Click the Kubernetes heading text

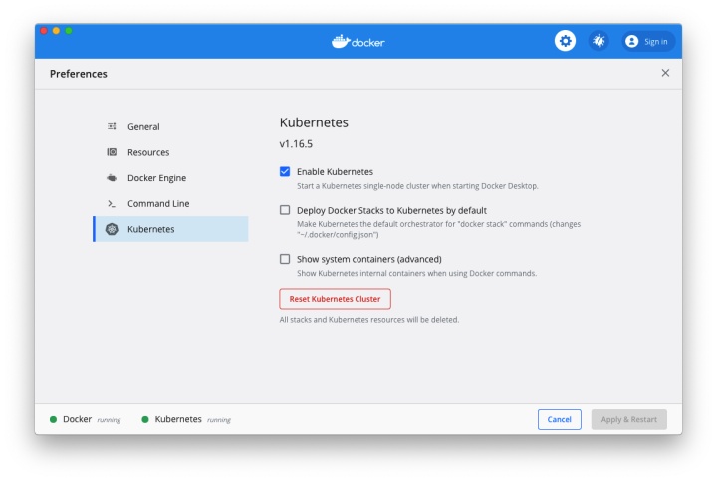coord(314,122)
